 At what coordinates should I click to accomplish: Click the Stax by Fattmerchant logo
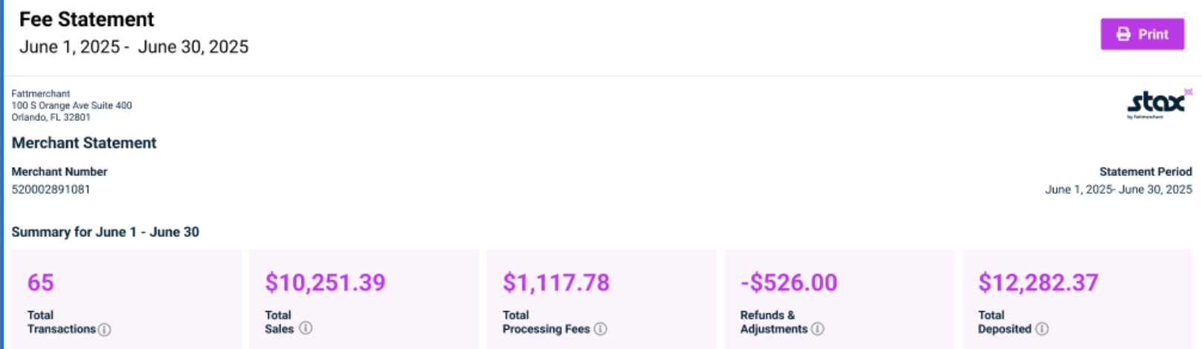point(1159,104)
